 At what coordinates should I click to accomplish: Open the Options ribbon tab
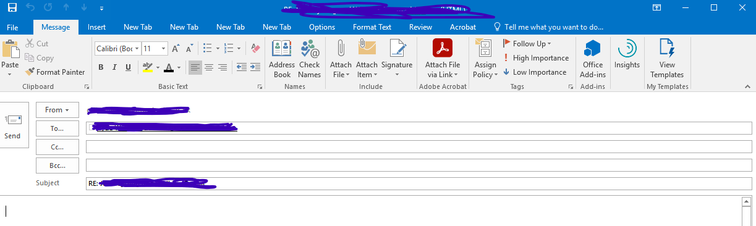pos(322,27)
